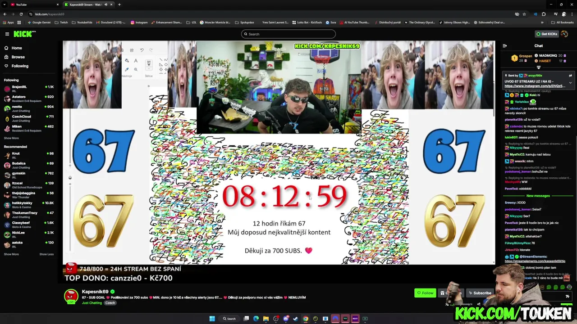Open BrajenIRL in Following list

coord(29,89)
